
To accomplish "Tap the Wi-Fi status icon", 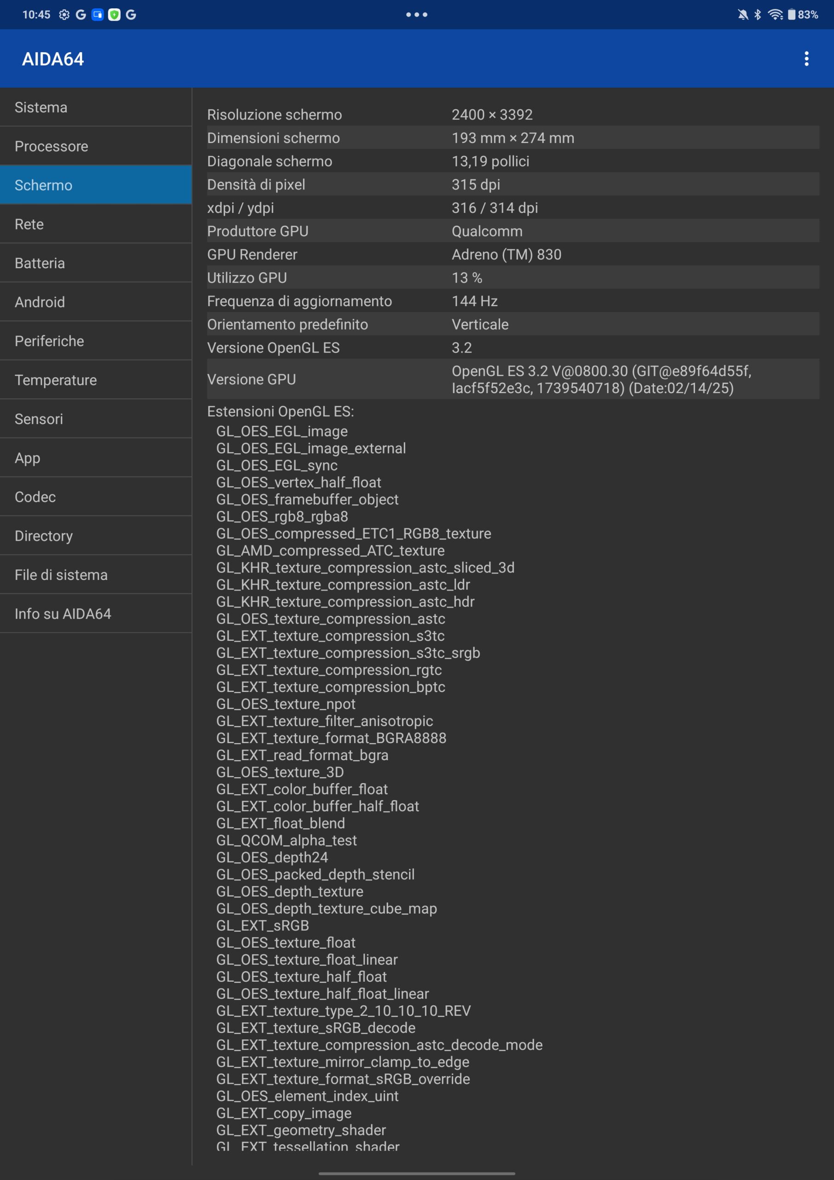I will pyautogui.click(x=775, y=14).
